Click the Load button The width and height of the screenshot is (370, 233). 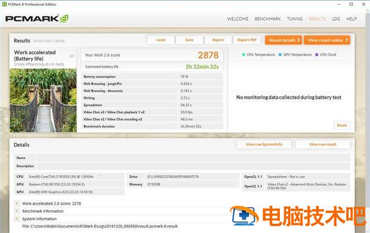pos(161,40)
